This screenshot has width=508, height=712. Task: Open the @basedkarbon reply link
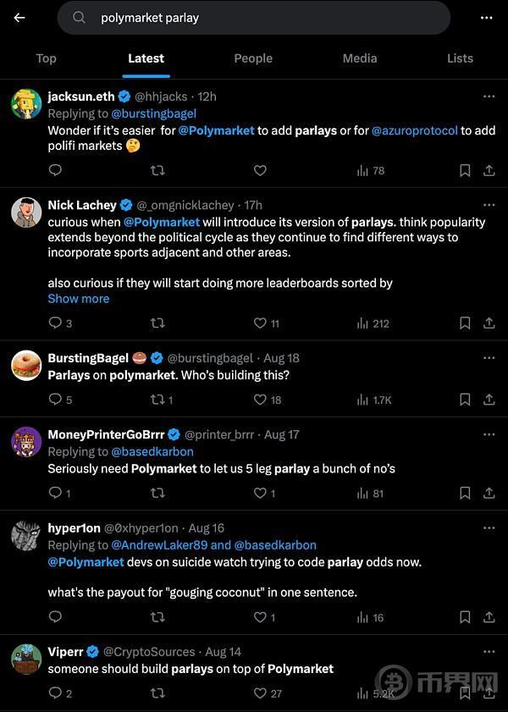[x=152, y=451]
